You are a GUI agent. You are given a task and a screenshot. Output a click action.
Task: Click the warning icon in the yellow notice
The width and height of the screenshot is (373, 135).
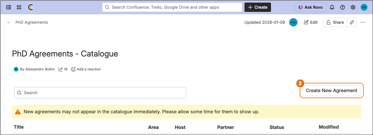click(18, 112)
